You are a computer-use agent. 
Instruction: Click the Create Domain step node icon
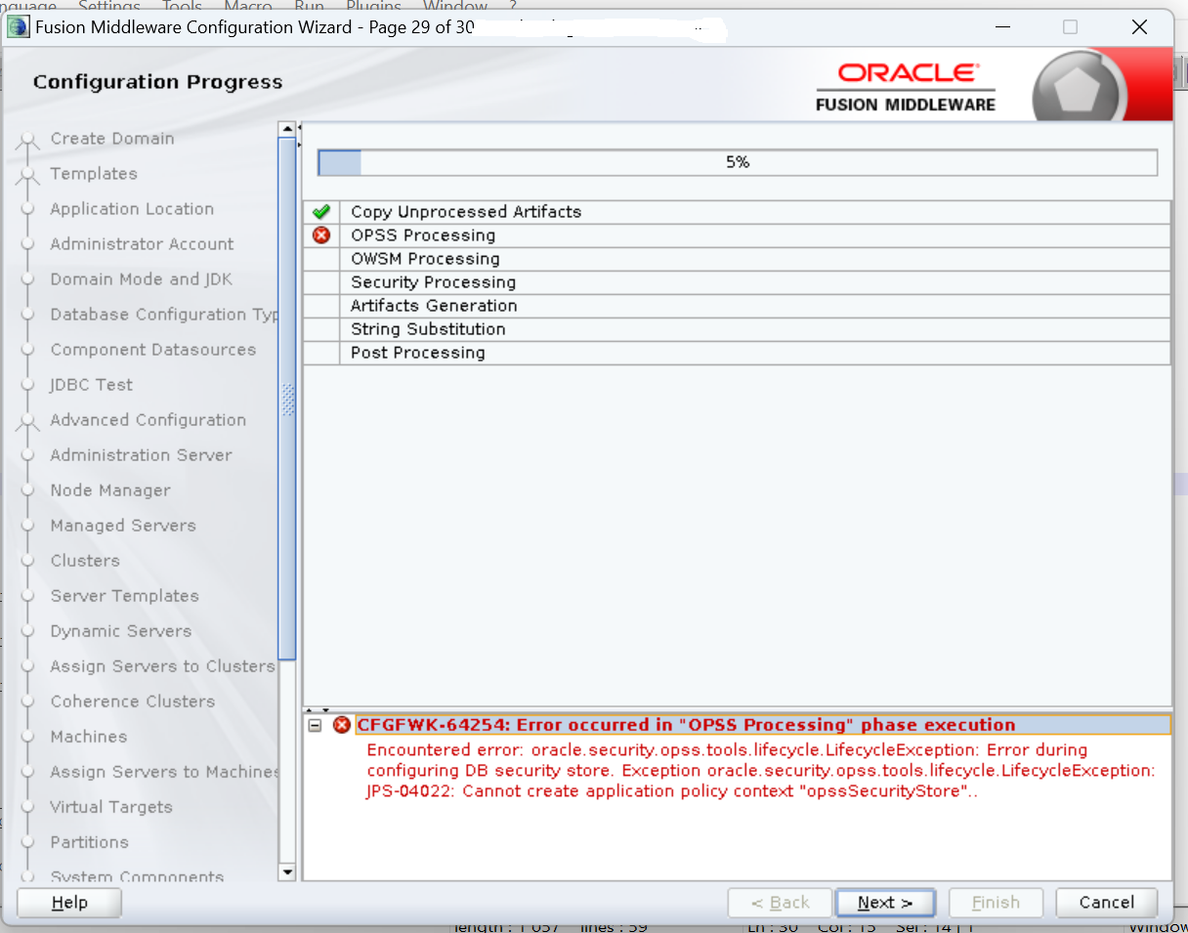pyautogui.click(x=27, y=144)
